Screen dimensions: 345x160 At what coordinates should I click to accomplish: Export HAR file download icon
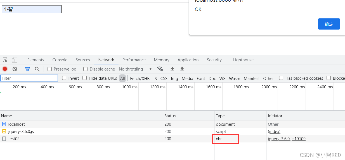coord(182,69)
